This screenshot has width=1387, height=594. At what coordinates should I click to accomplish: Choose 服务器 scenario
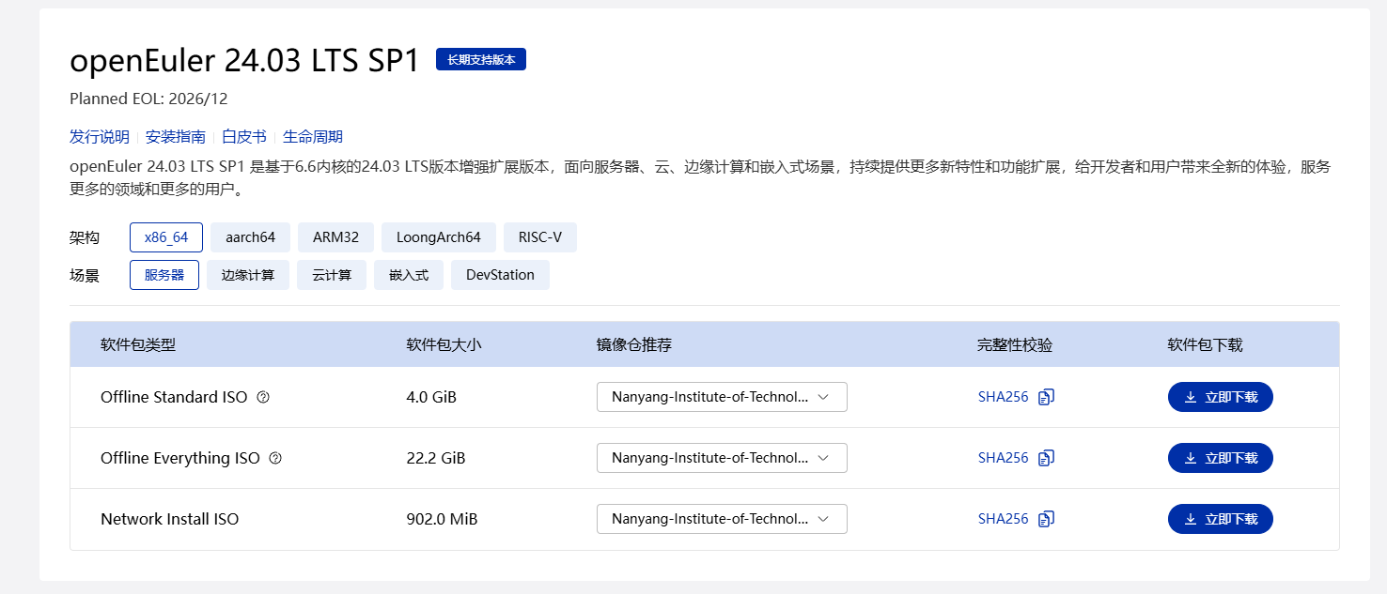coord(164,275)
